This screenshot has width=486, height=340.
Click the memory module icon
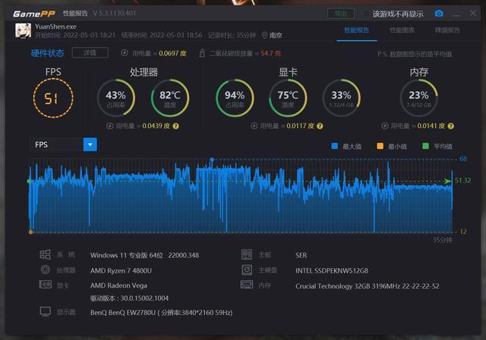(x=247, y=285)
